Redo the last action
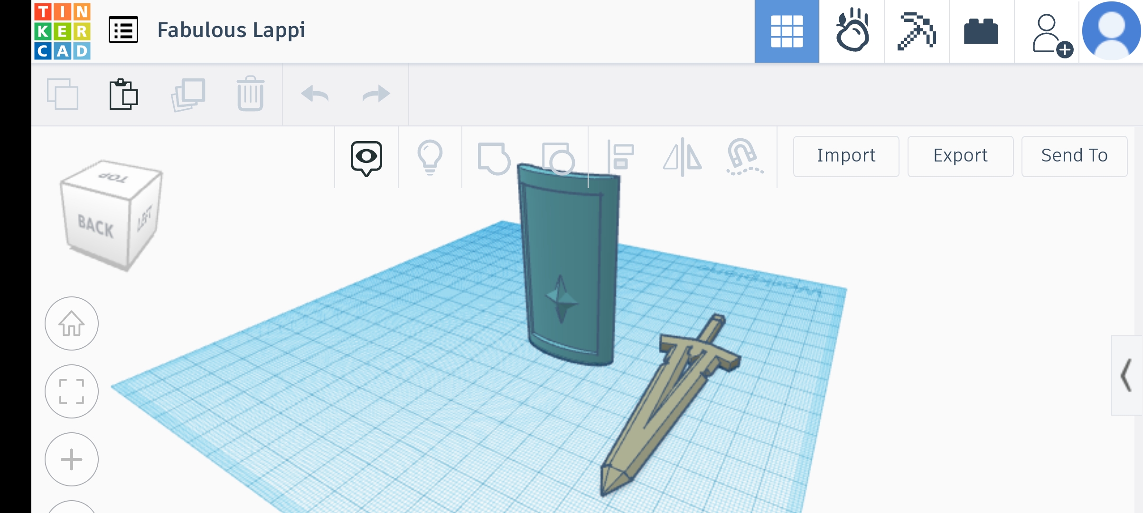This screenshot has height=513, width=1143. [x=376, y=94]
